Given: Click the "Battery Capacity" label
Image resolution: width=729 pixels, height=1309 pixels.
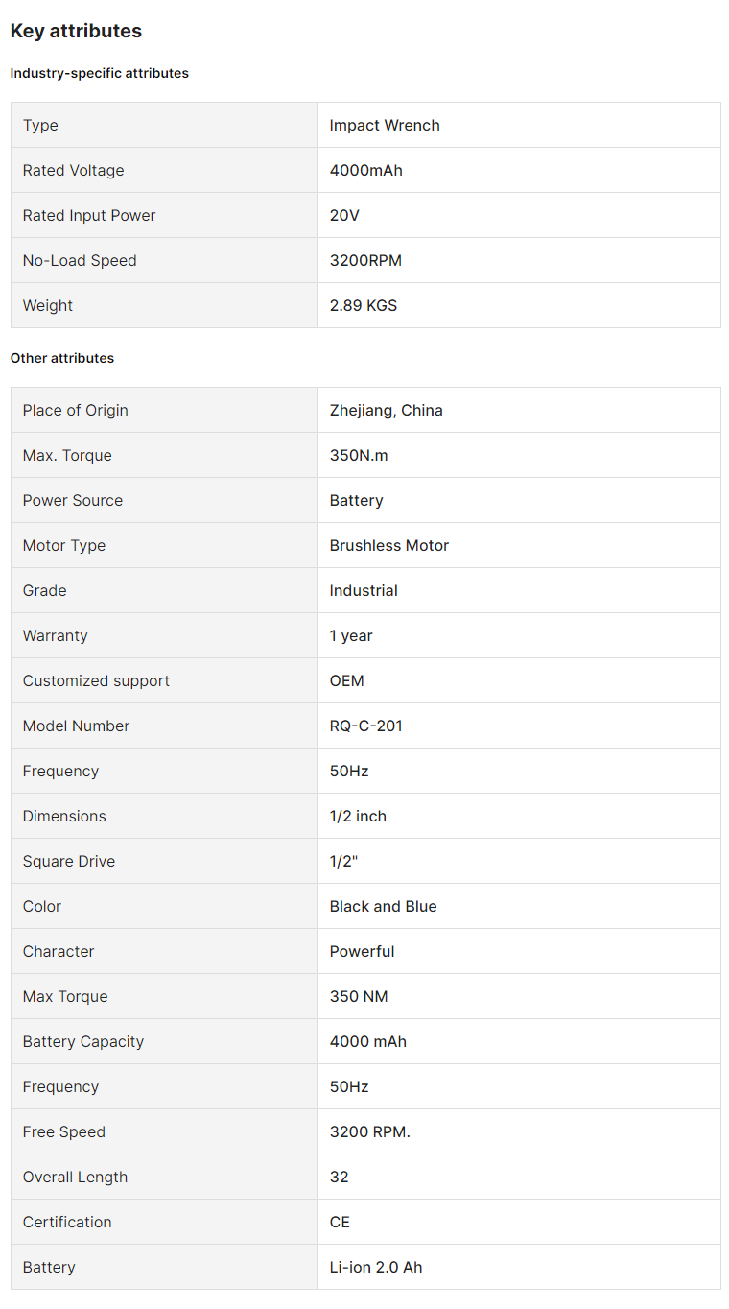Looking at the screenshot, I should coord(83,1042).
